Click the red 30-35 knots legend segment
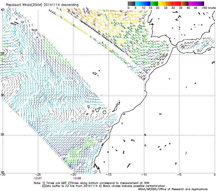The width and height of the screenshot is (217, 191). click(177, 4)
